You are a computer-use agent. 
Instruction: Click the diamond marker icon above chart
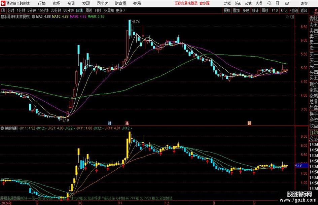point(287,17)
